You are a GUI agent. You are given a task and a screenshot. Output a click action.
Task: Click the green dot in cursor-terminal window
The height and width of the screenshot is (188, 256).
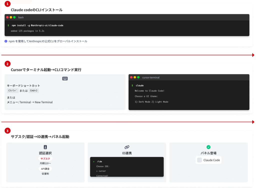[x=138, y=77]
